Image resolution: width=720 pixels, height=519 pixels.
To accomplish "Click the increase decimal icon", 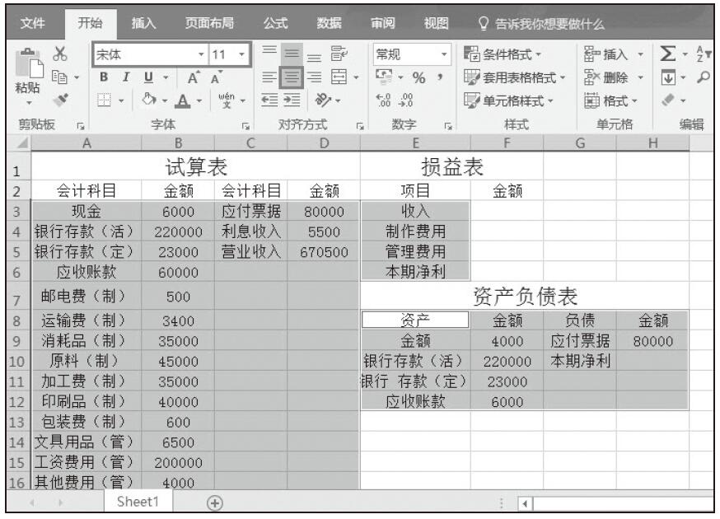I will 382,99.
